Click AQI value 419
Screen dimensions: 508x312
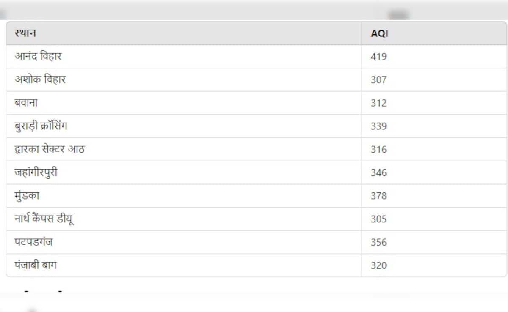[x=378, y=57]
